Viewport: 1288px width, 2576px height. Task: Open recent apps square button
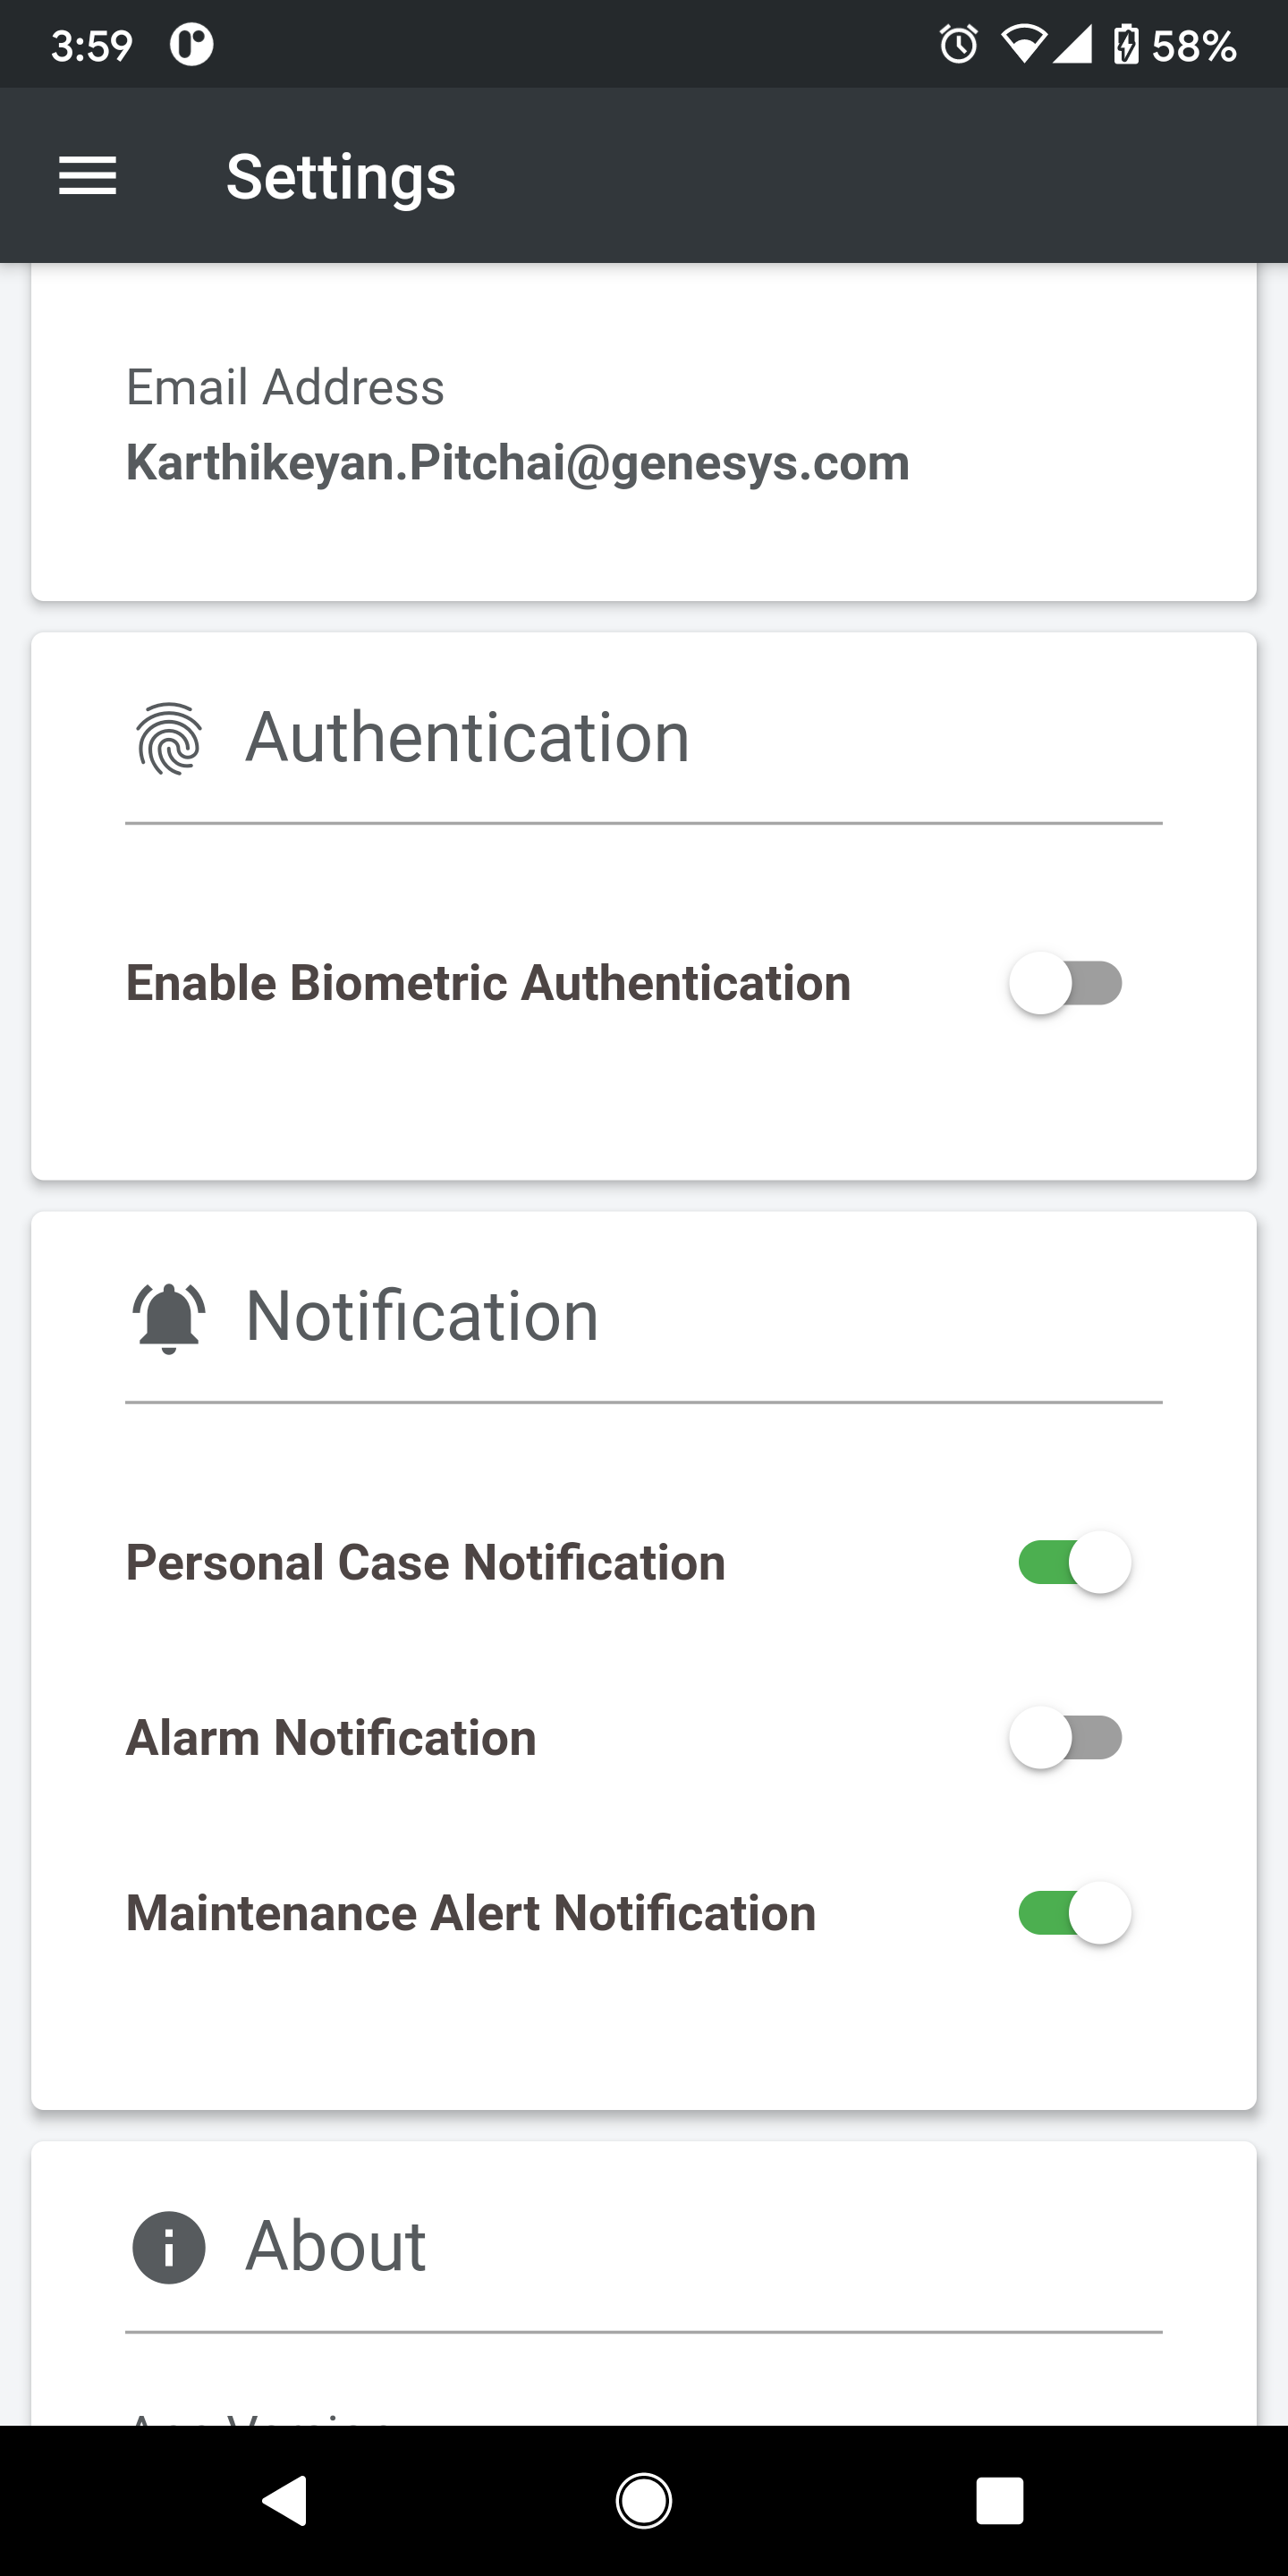1000,2501
